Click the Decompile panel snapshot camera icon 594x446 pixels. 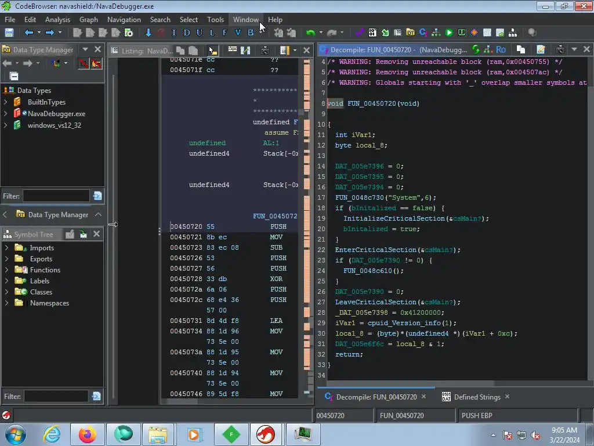click(x=560, y=49)
